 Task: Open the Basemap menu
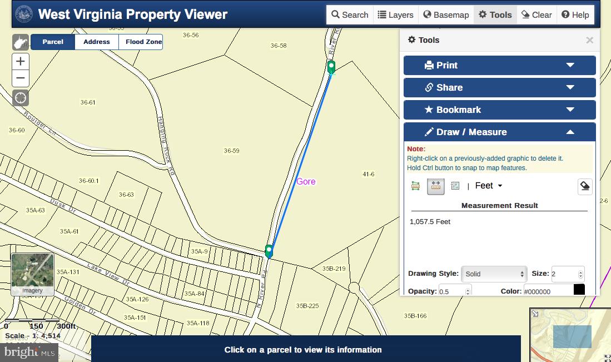445,15
